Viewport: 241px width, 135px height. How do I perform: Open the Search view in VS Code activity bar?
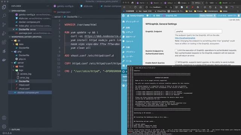[x=4, y=16]
